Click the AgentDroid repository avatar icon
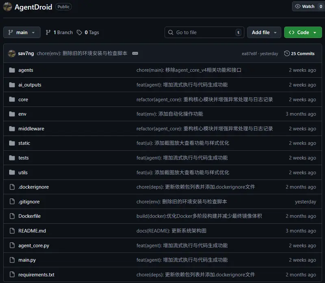Image resolution: width=325 pixels, height=283 pixels. point(7,7)
